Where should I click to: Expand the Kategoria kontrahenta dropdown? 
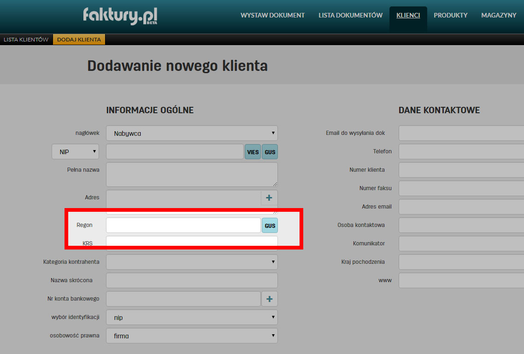(191, 261)
